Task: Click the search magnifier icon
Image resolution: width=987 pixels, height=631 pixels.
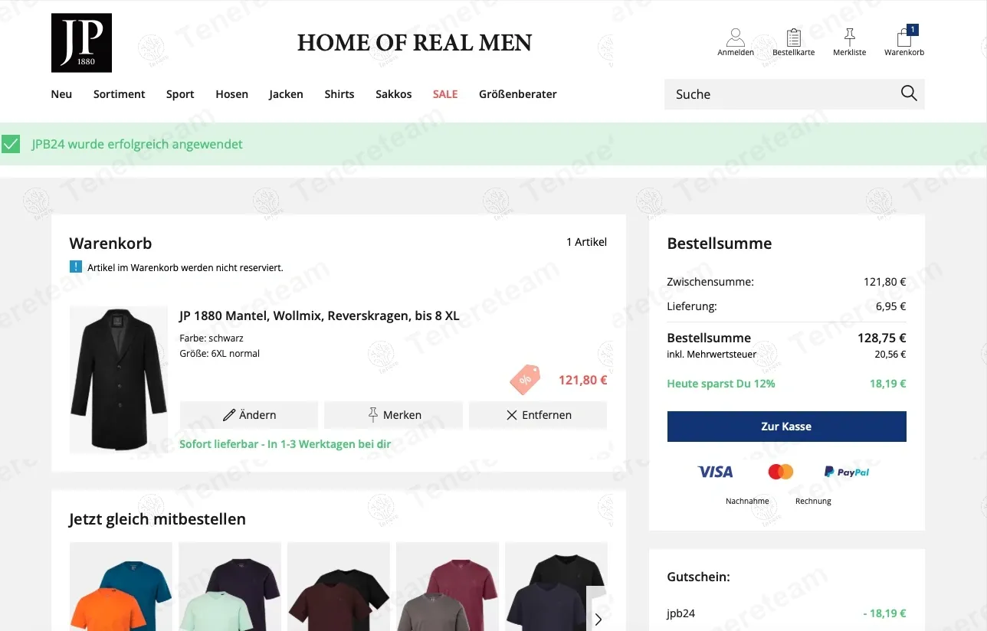Action: point(909,93)
